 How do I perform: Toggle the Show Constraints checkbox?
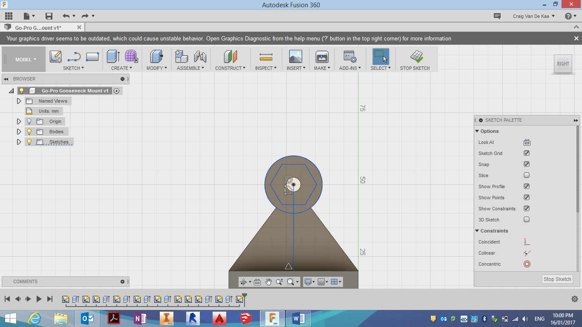527,209
